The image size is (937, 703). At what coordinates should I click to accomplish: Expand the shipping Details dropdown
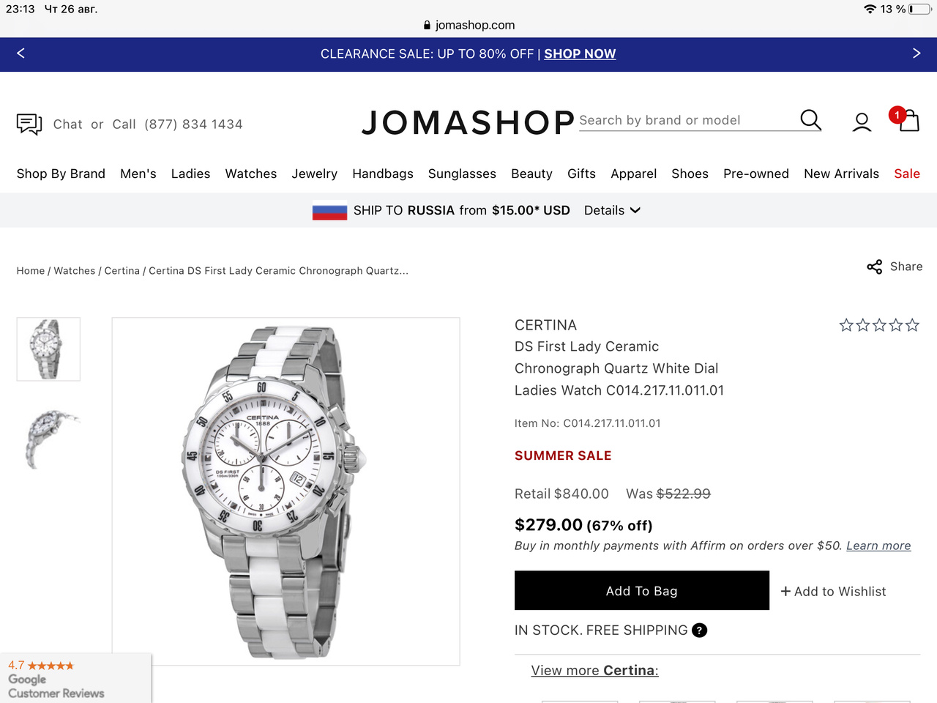612,211
